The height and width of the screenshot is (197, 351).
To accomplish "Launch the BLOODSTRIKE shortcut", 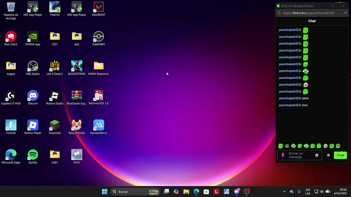I will pyautogui.click(x=77, y=68).
